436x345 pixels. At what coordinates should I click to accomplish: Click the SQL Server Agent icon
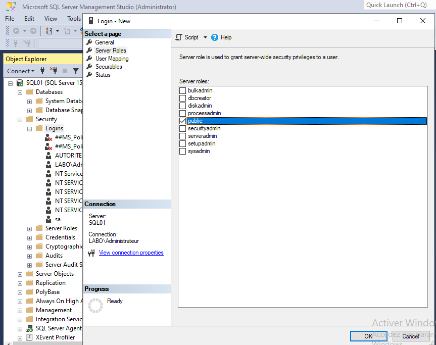coord(30,328)
